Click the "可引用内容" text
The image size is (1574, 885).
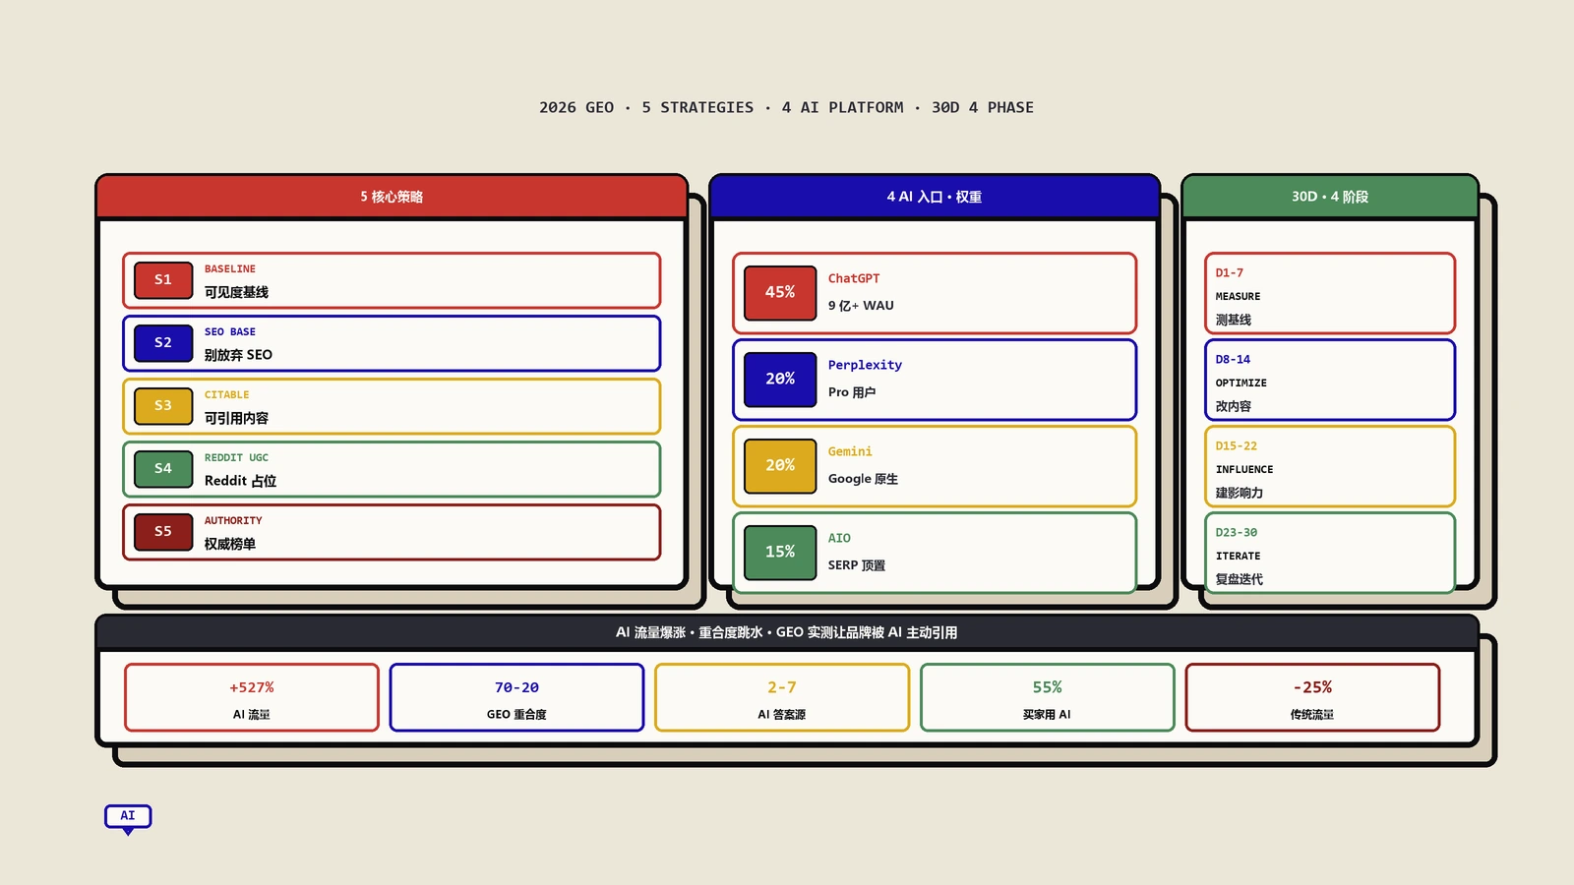[236, 418]
